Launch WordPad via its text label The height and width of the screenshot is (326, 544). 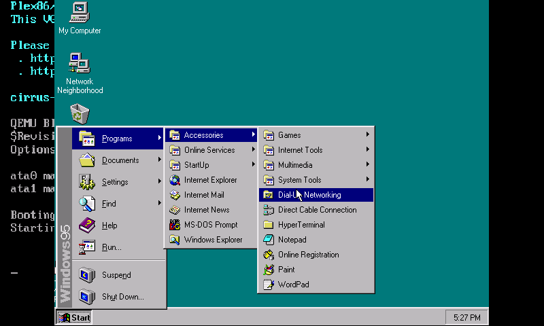tap(293, 285)
